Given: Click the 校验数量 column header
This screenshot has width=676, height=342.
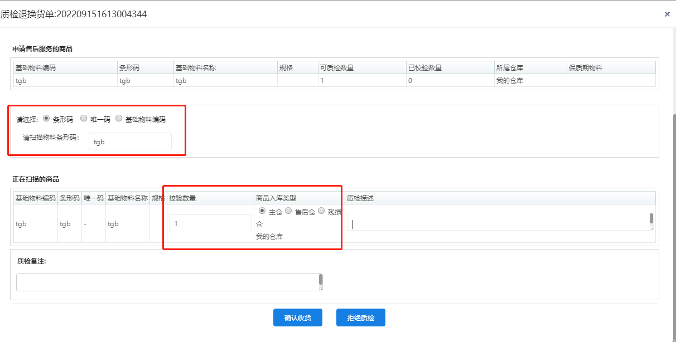Looking at the screenshot, I should [210, 198].
